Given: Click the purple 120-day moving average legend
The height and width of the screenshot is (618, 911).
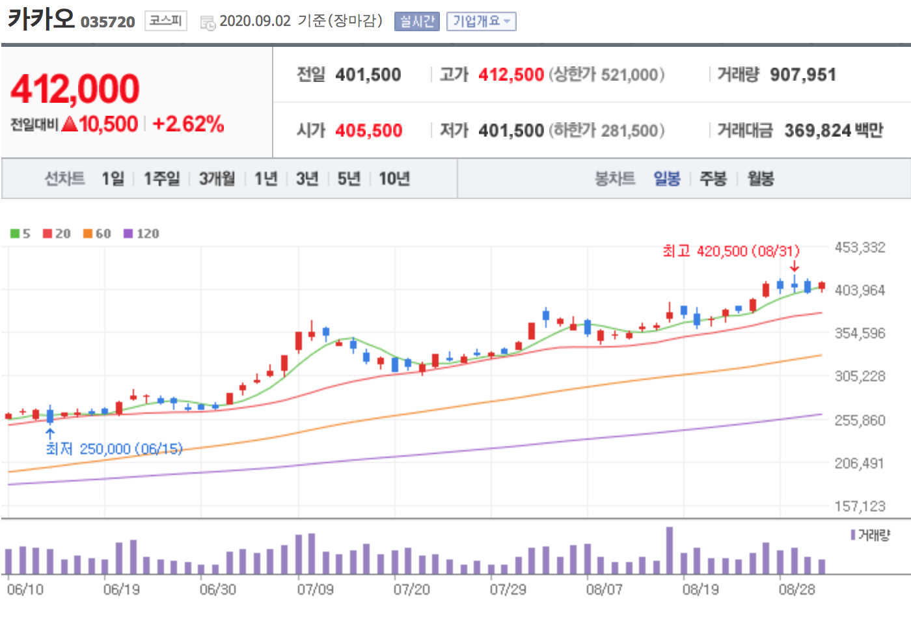Looking at the screenshot, I should (x=141, y=234).
